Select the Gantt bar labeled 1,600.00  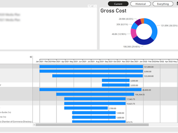(94, 117)
